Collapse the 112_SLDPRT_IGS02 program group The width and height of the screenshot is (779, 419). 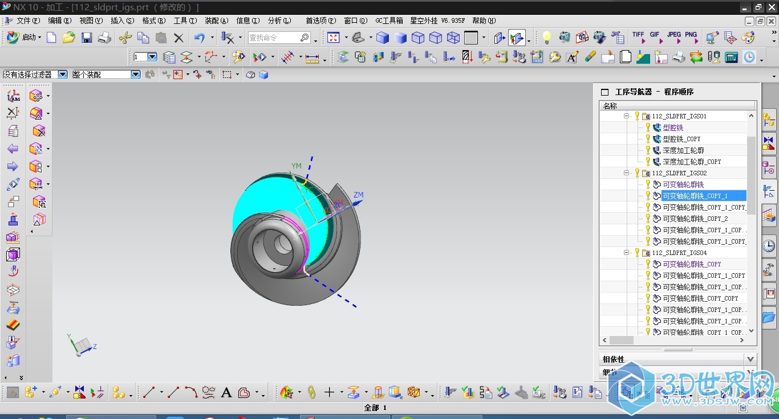pyautogui.click(x=626, y=173)
